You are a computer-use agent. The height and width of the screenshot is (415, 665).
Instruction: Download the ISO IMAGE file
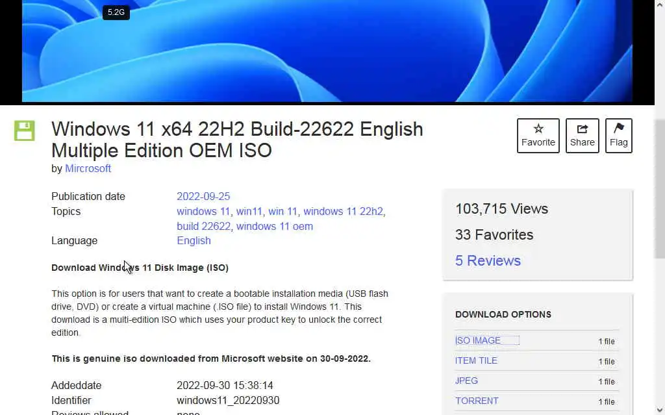pyautogui.click(x=478, y=340)
